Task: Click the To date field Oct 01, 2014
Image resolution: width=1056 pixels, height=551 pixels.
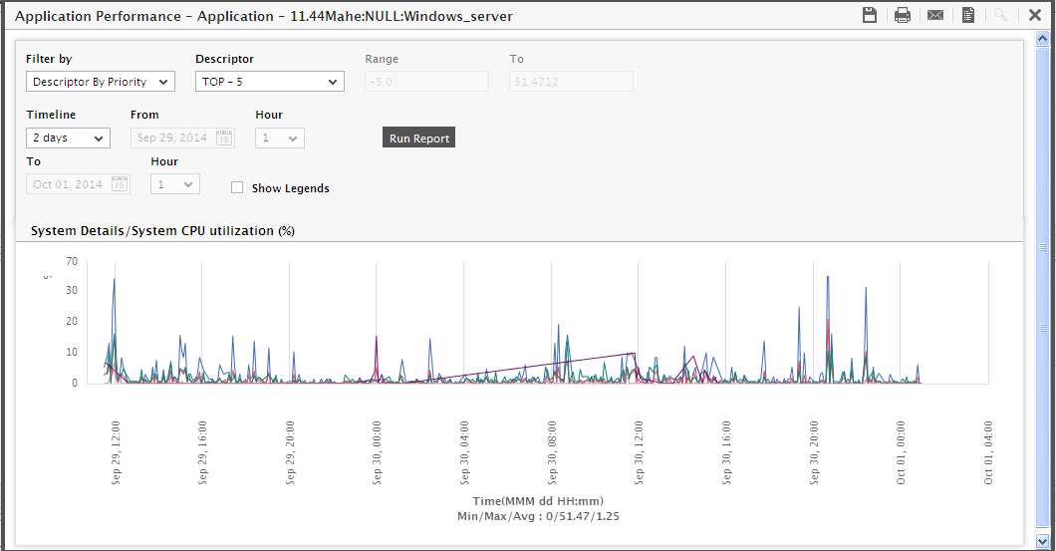Action: 78,184
